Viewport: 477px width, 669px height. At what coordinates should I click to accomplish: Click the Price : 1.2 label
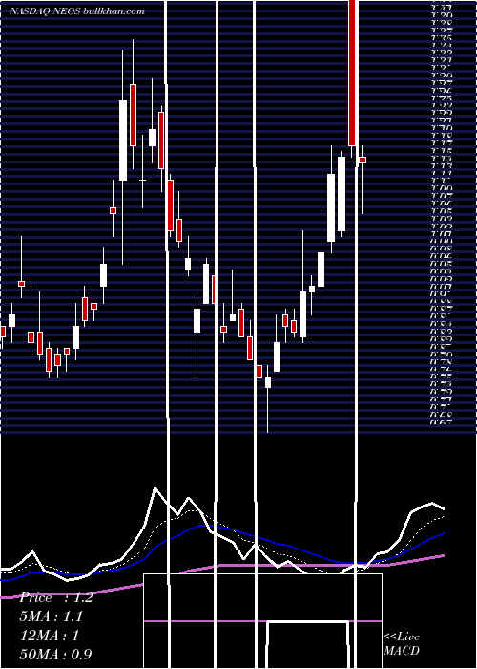(56, 597)
